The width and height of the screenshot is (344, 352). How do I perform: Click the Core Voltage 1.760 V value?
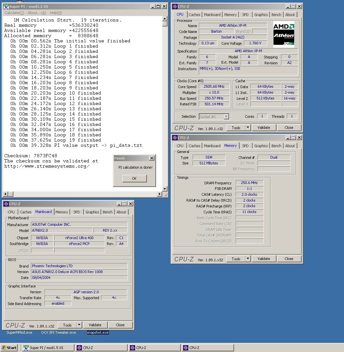[255, 43]
